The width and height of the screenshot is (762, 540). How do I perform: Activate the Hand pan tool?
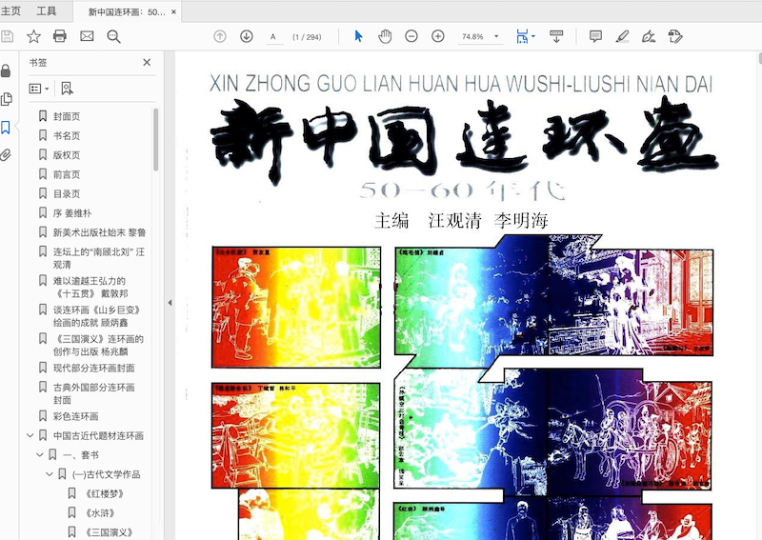[x=385, y=36]
